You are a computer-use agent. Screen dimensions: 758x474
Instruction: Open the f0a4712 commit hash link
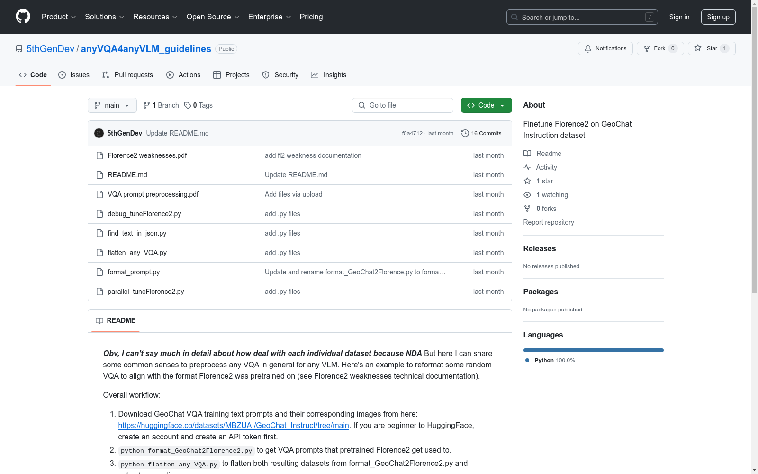pos(412,133)
